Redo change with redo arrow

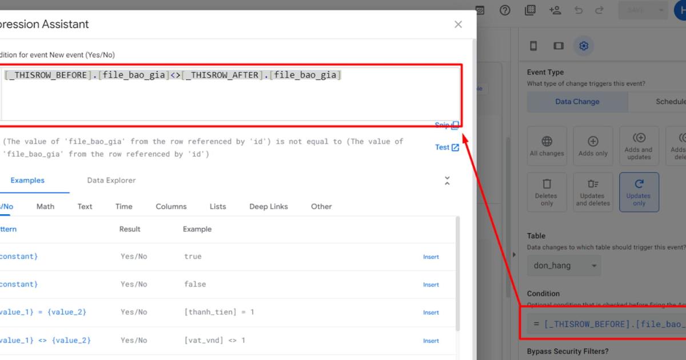(x=599, y=10)
